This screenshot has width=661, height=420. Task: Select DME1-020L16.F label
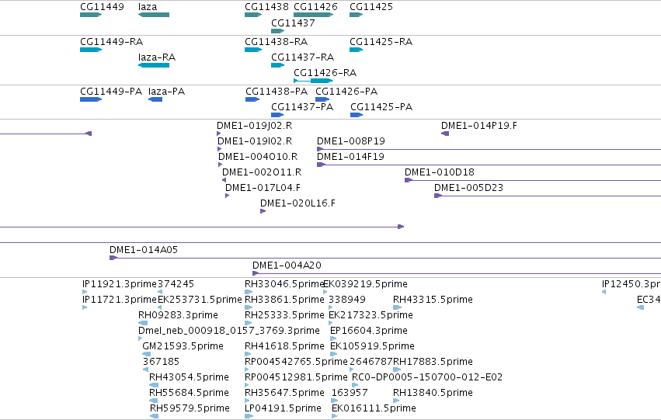click(x=297, y=203)
